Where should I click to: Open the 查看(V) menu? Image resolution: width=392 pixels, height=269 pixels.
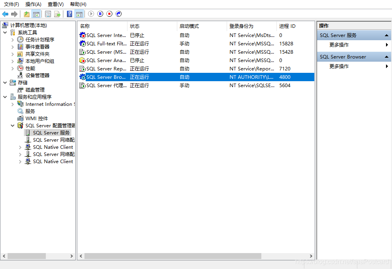(x=55, y=4)
